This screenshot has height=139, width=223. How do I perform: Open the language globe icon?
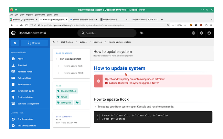pyautogui.click(x=193, y=33)
